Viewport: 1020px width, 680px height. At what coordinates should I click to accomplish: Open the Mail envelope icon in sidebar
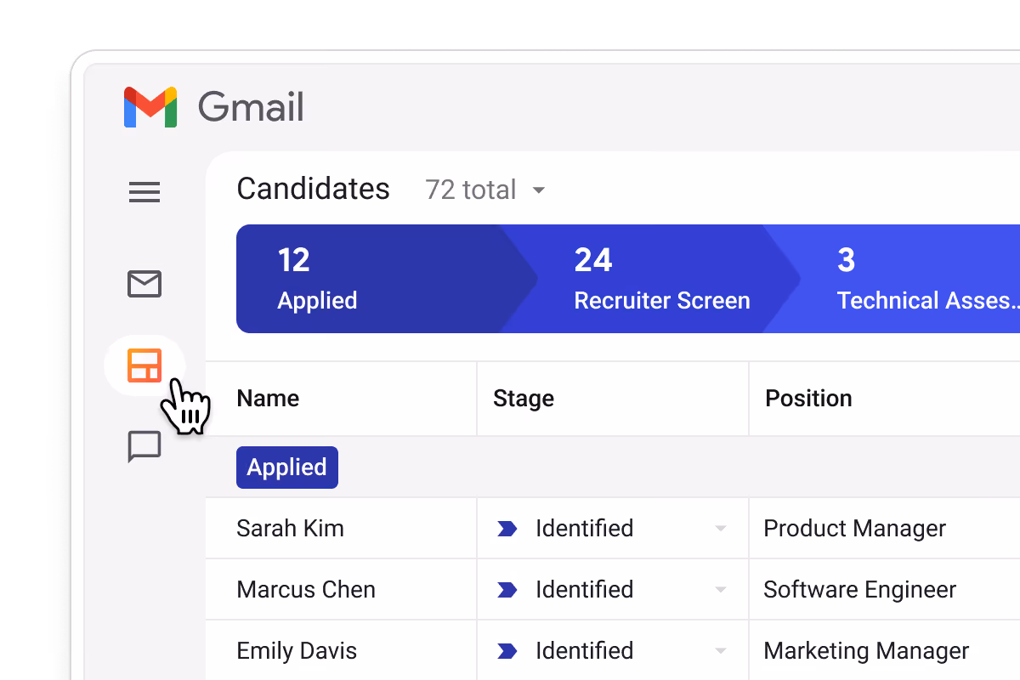point(144,284)
